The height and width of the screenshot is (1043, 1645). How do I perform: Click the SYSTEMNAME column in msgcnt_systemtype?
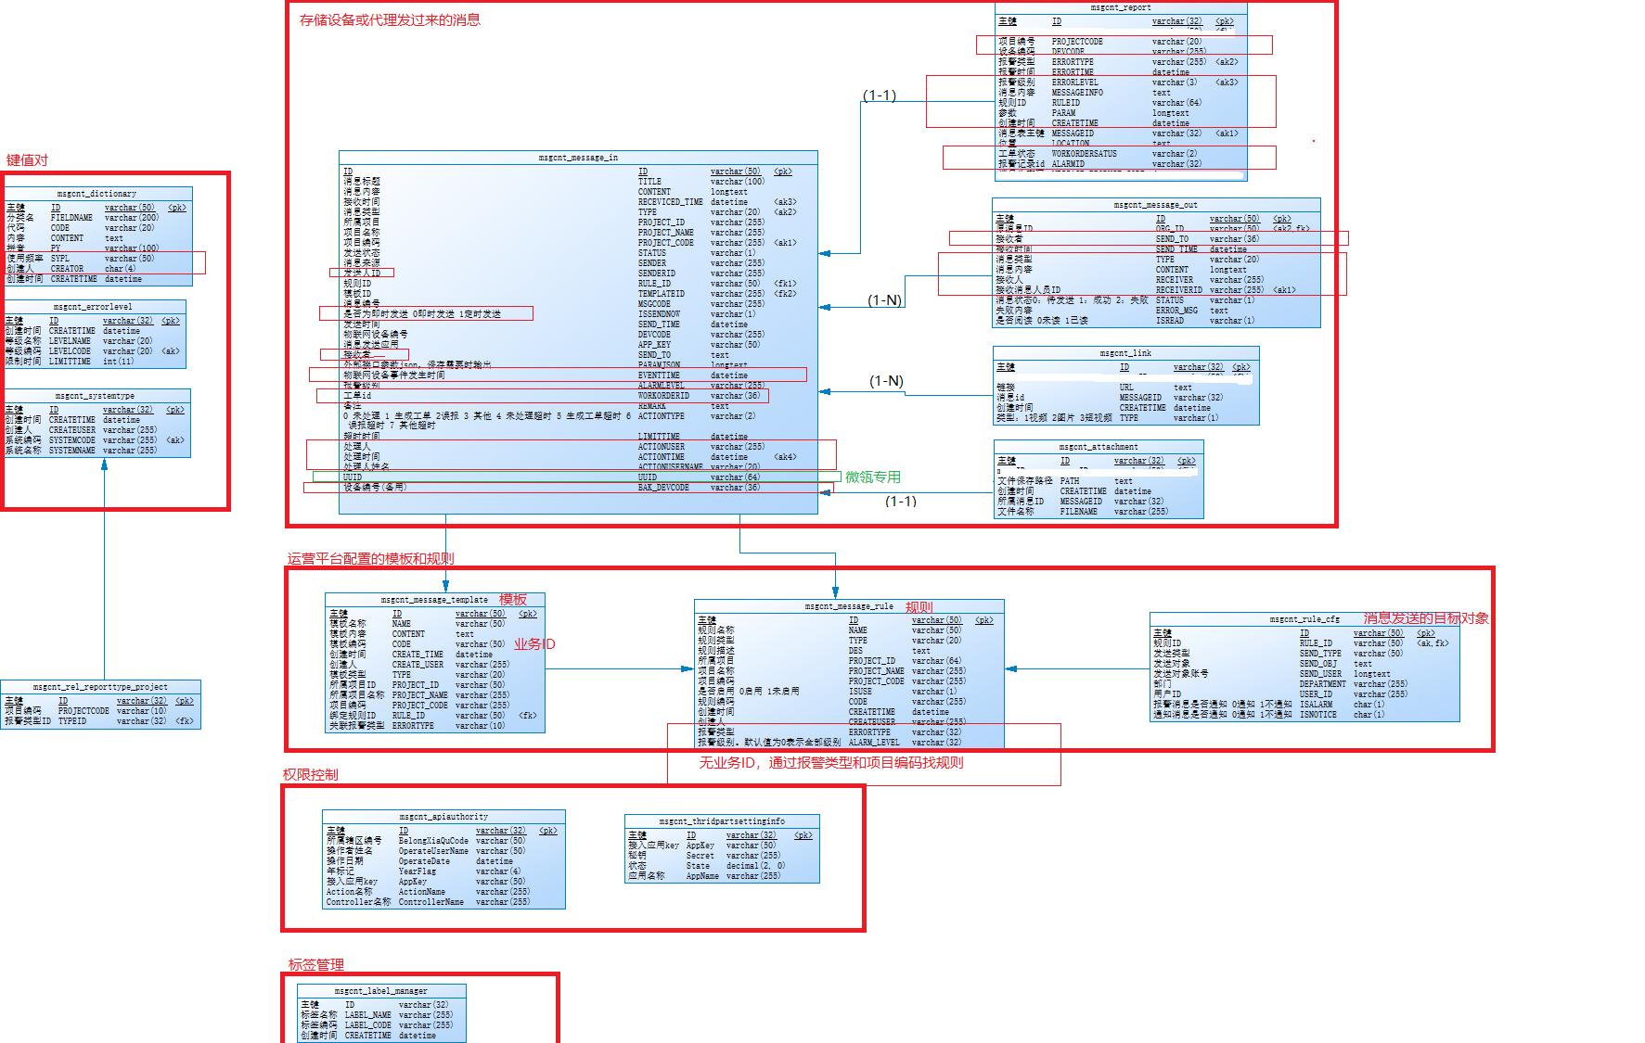coord(72,451)
